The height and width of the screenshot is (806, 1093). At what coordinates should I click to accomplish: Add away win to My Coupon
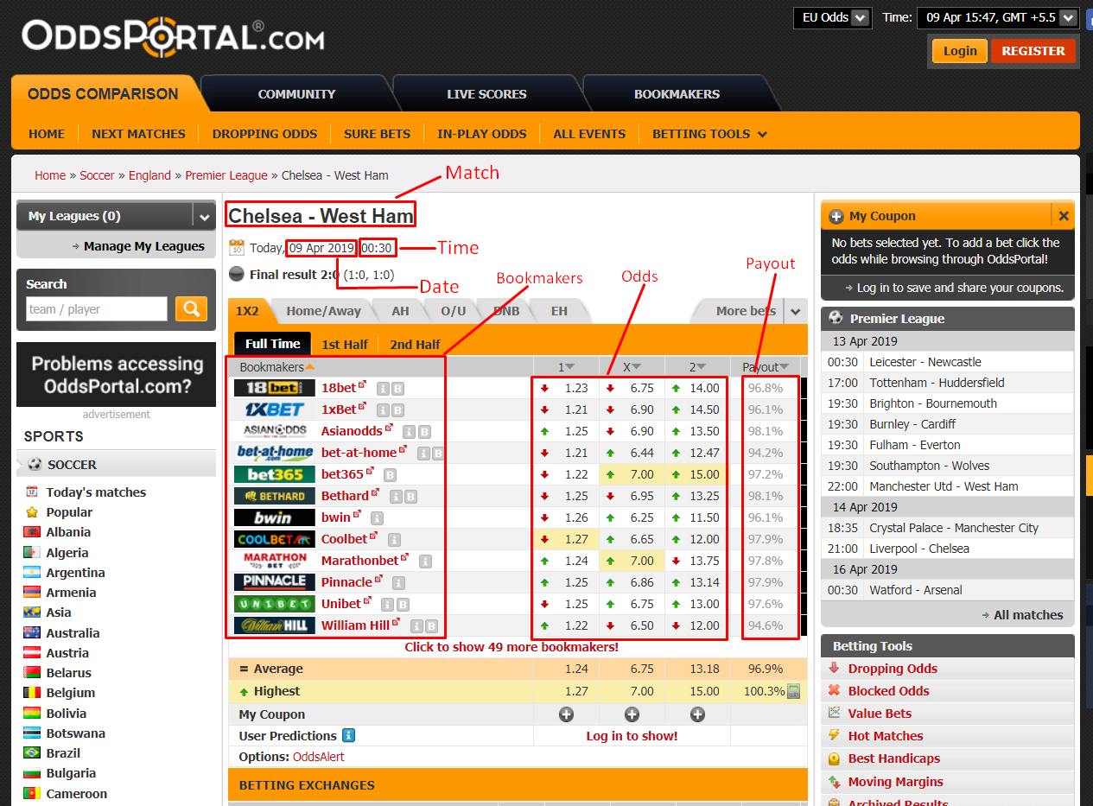click(697, 714)
